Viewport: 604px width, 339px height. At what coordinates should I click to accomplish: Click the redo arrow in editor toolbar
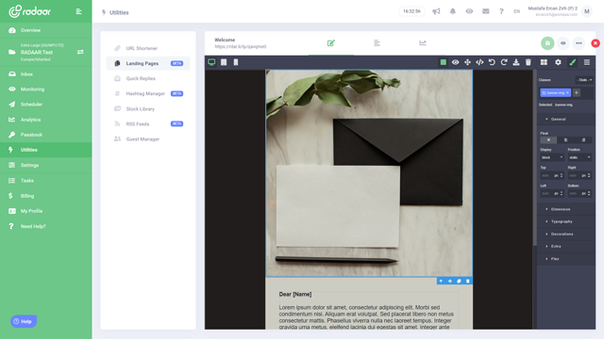[504, 62]
